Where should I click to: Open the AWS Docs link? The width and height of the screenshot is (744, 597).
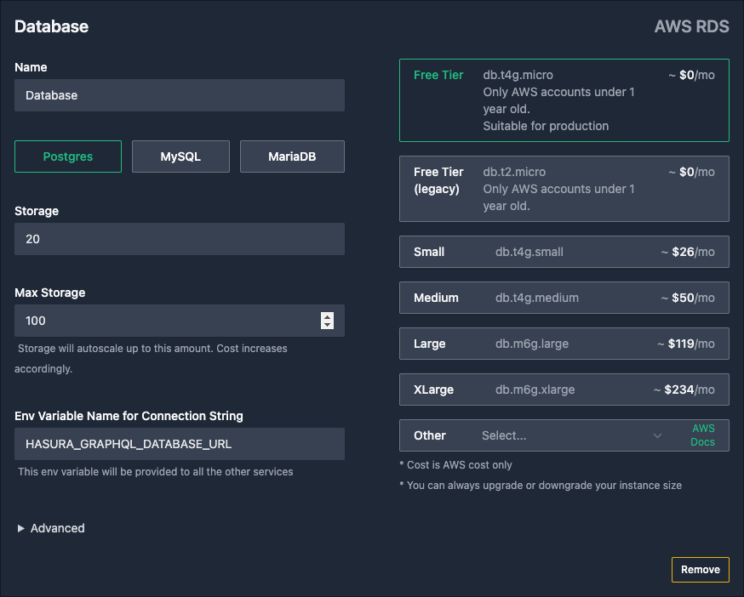702,435
